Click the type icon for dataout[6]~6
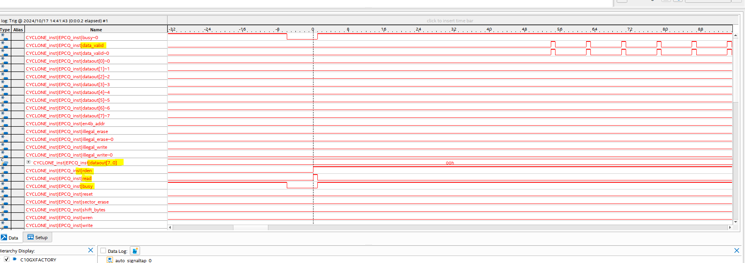The image size is (745, 263). click(x=5, y=108)
